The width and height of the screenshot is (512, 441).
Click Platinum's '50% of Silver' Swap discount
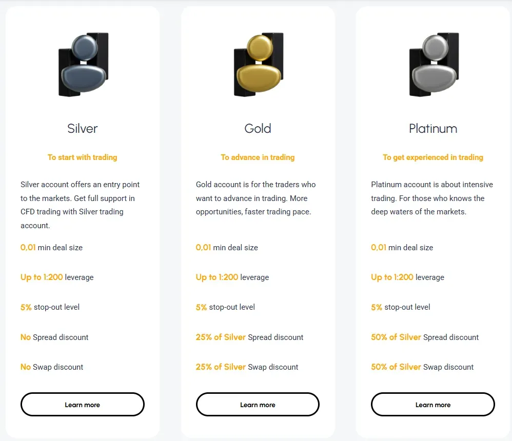click(422, 367)
